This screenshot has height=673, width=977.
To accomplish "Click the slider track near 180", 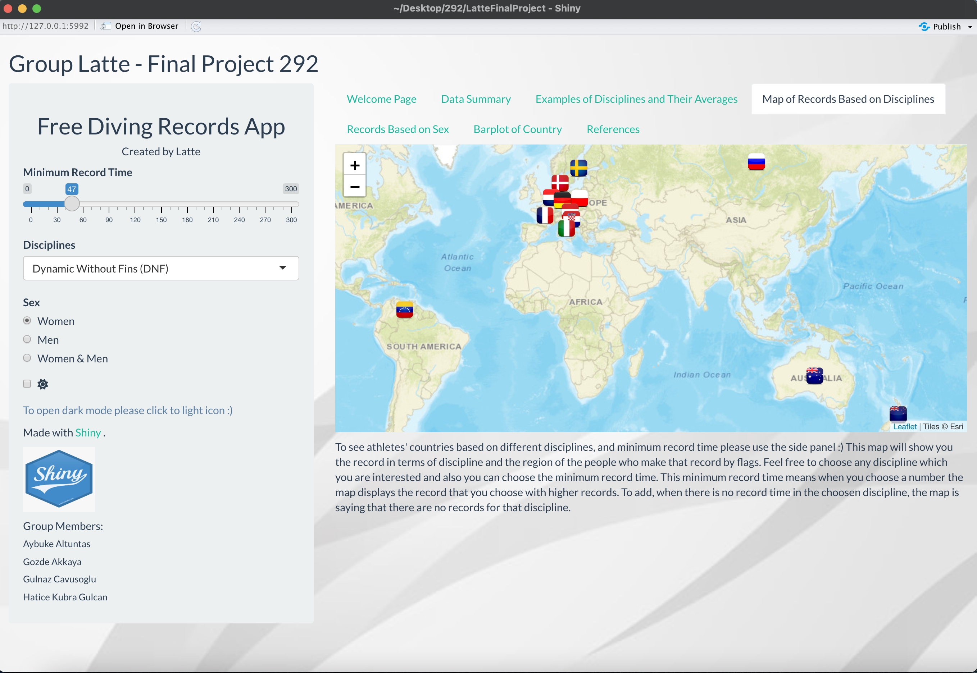I will 187,204.
